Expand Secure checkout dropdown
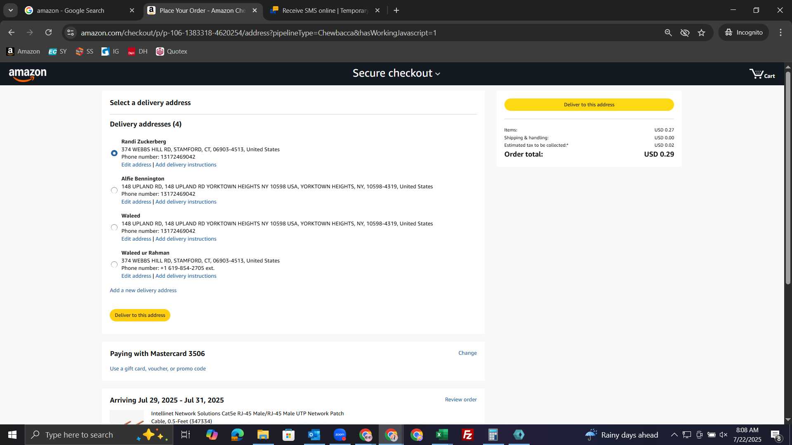The image size is (792, 445). pyautogui.click(x=396, y=73)
